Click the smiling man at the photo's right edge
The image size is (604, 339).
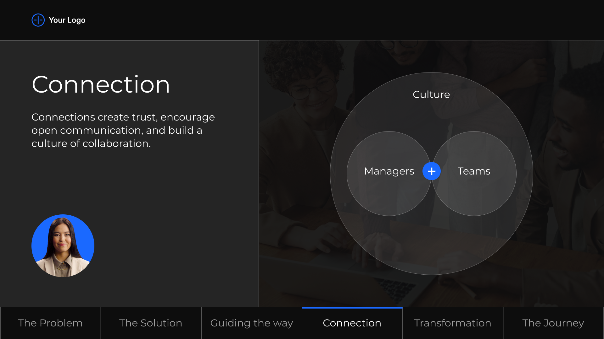point(569,132)
